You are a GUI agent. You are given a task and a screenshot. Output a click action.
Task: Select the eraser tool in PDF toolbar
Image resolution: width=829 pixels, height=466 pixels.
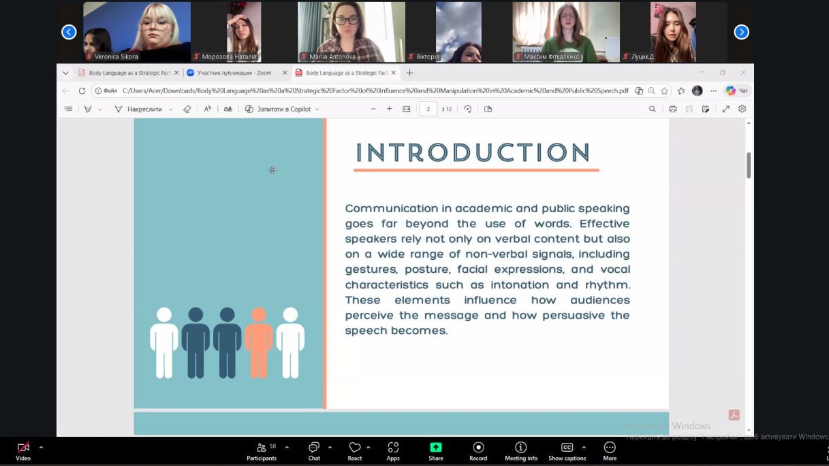click(187, 109)
